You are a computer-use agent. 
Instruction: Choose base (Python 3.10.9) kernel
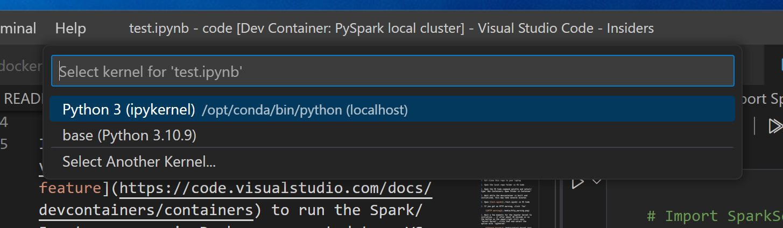click(x=392, y=136)
